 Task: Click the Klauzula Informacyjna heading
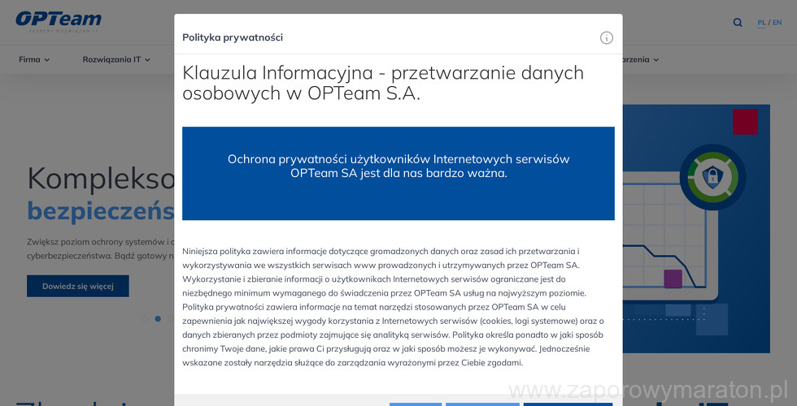click(x=383, y=83)
